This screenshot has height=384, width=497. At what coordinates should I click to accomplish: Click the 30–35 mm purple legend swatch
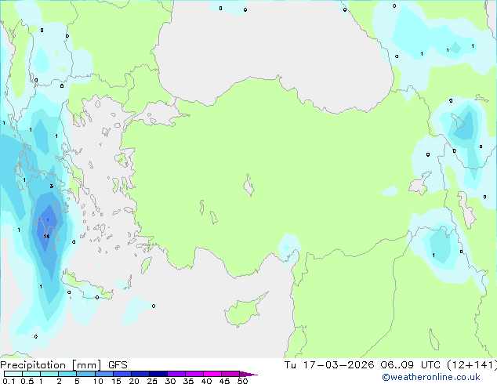point(176,374)
